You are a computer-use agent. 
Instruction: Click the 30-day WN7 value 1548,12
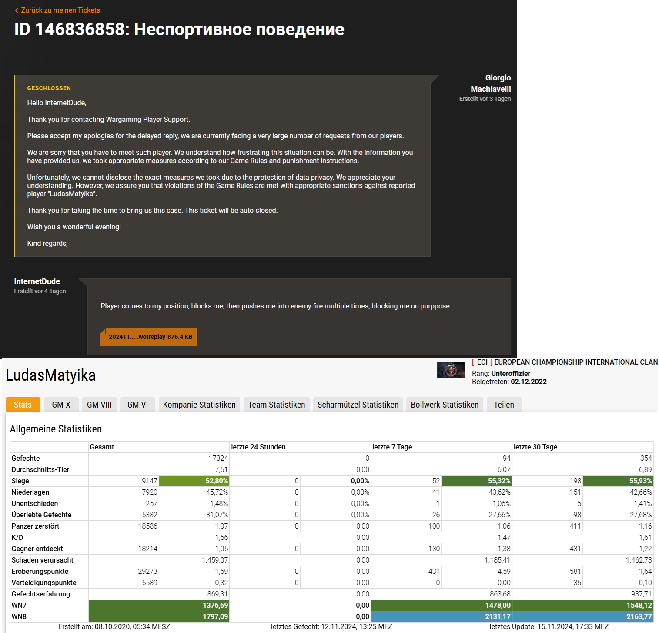point(583,605)
